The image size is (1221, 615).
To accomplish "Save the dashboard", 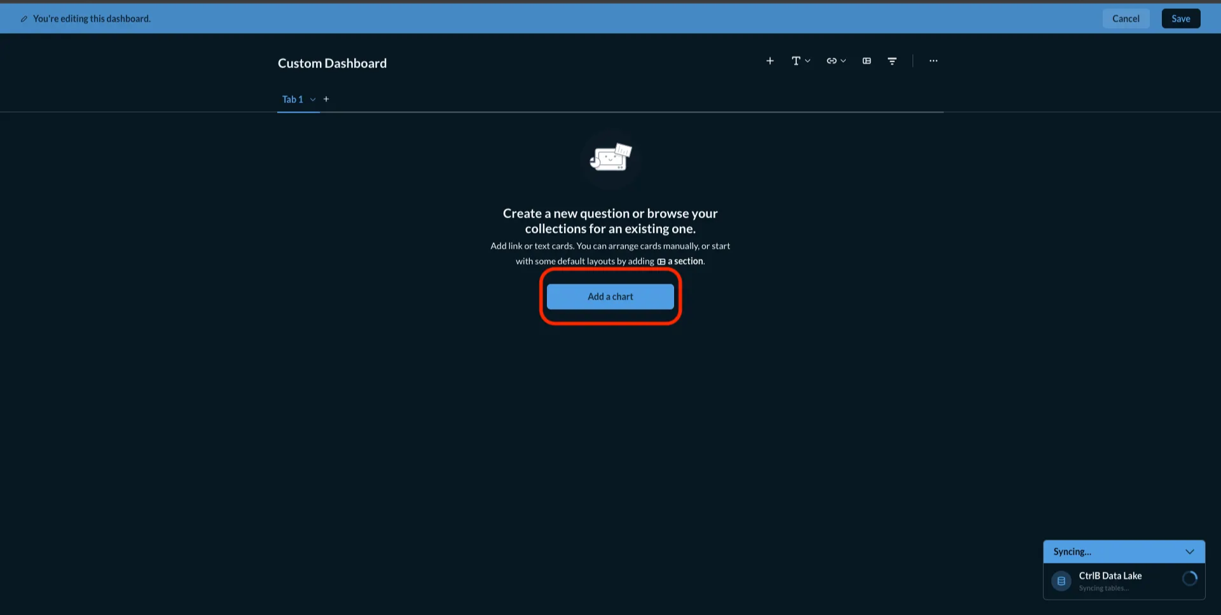I will (1180, 18).
